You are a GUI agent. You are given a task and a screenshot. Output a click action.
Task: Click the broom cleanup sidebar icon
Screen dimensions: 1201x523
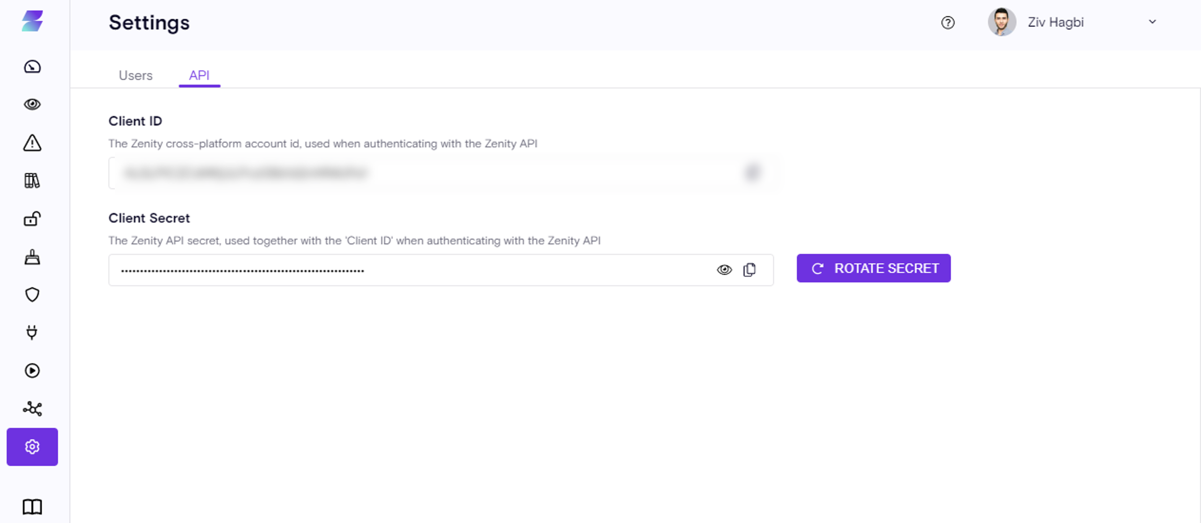pos(32,257)
